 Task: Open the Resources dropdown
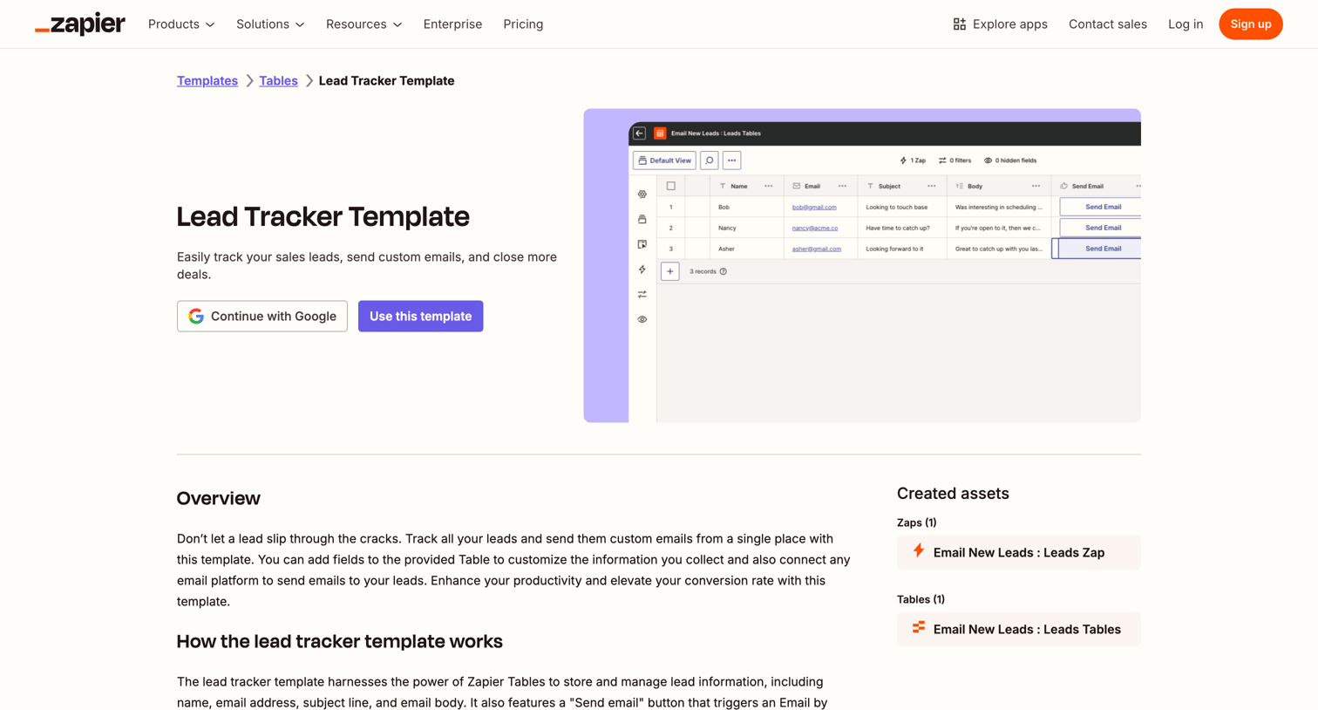[x=363, y=24]
